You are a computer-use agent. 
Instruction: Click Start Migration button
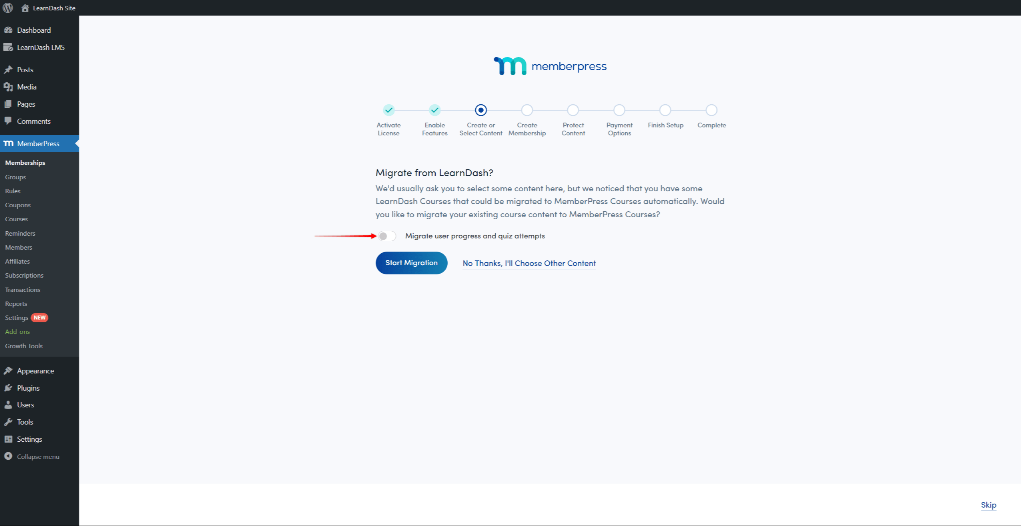click(x=412, y=262)
